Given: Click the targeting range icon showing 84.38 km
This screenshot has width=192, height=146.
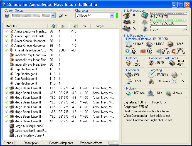Looking at the screenshot, I should pyautogui.click(x=151, y=75).
